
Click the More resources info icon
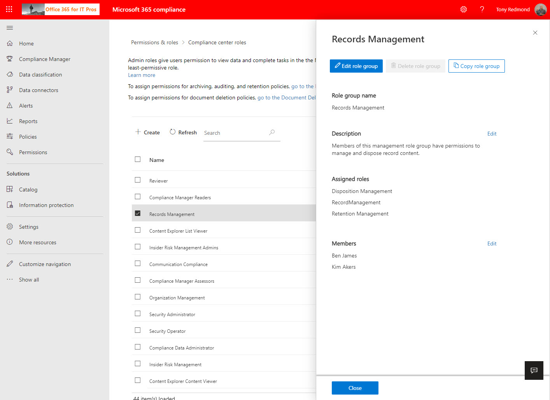10,242
